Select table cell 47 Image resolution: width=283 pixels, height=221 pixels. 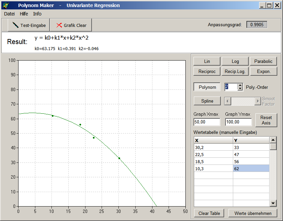[251, 154]
